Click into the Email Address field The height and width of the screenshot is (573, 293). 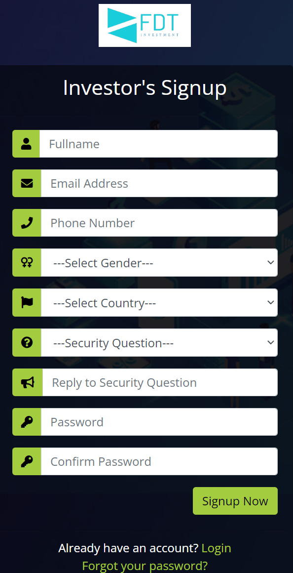coord(159,183)
